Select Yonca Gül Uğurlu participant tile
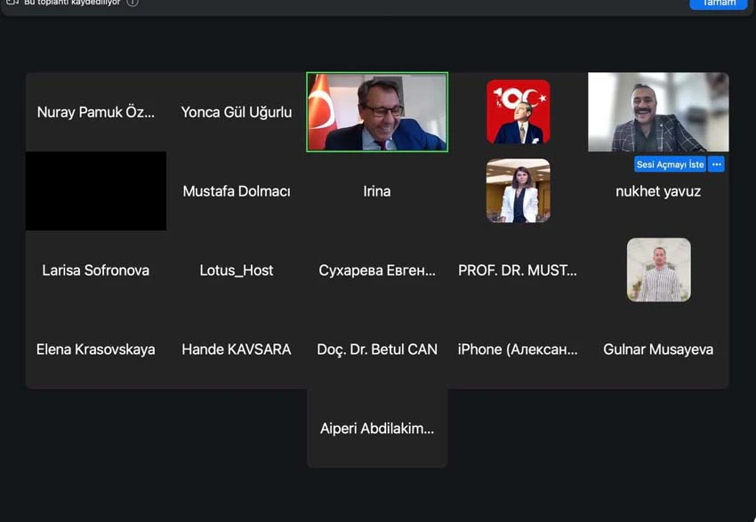Screen dimensions: 756x522 click(237, 112)
